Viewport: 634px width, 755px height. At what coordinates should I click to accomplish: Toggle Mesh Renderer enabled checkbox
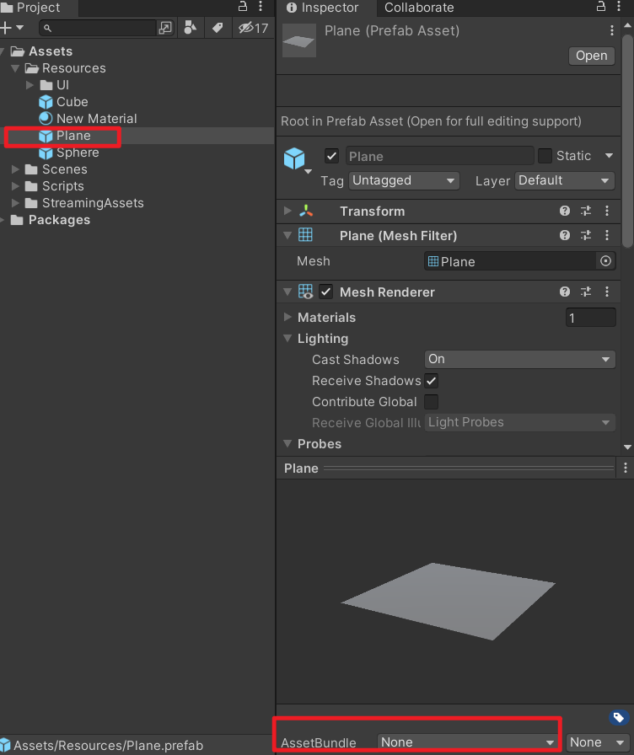point(325,292)
